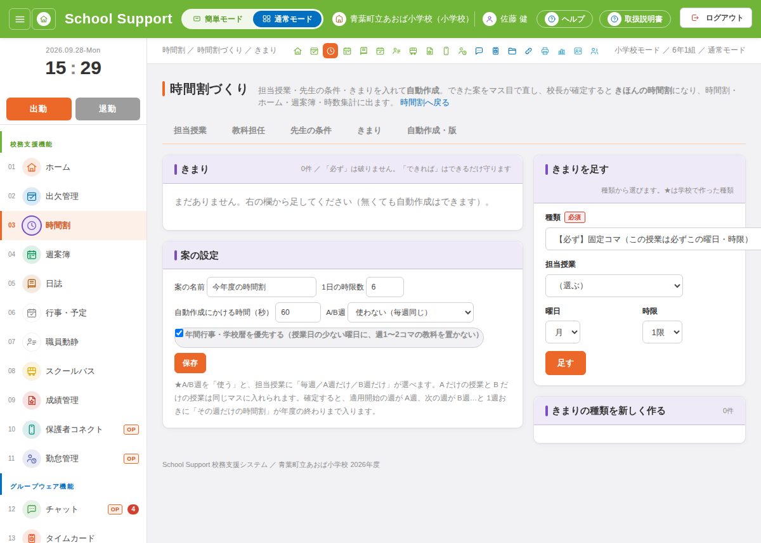The height and width of the screenshot is (543, 761).
Task: Follow the 時間割へ戻る link
Action: (x=425, y=102)
